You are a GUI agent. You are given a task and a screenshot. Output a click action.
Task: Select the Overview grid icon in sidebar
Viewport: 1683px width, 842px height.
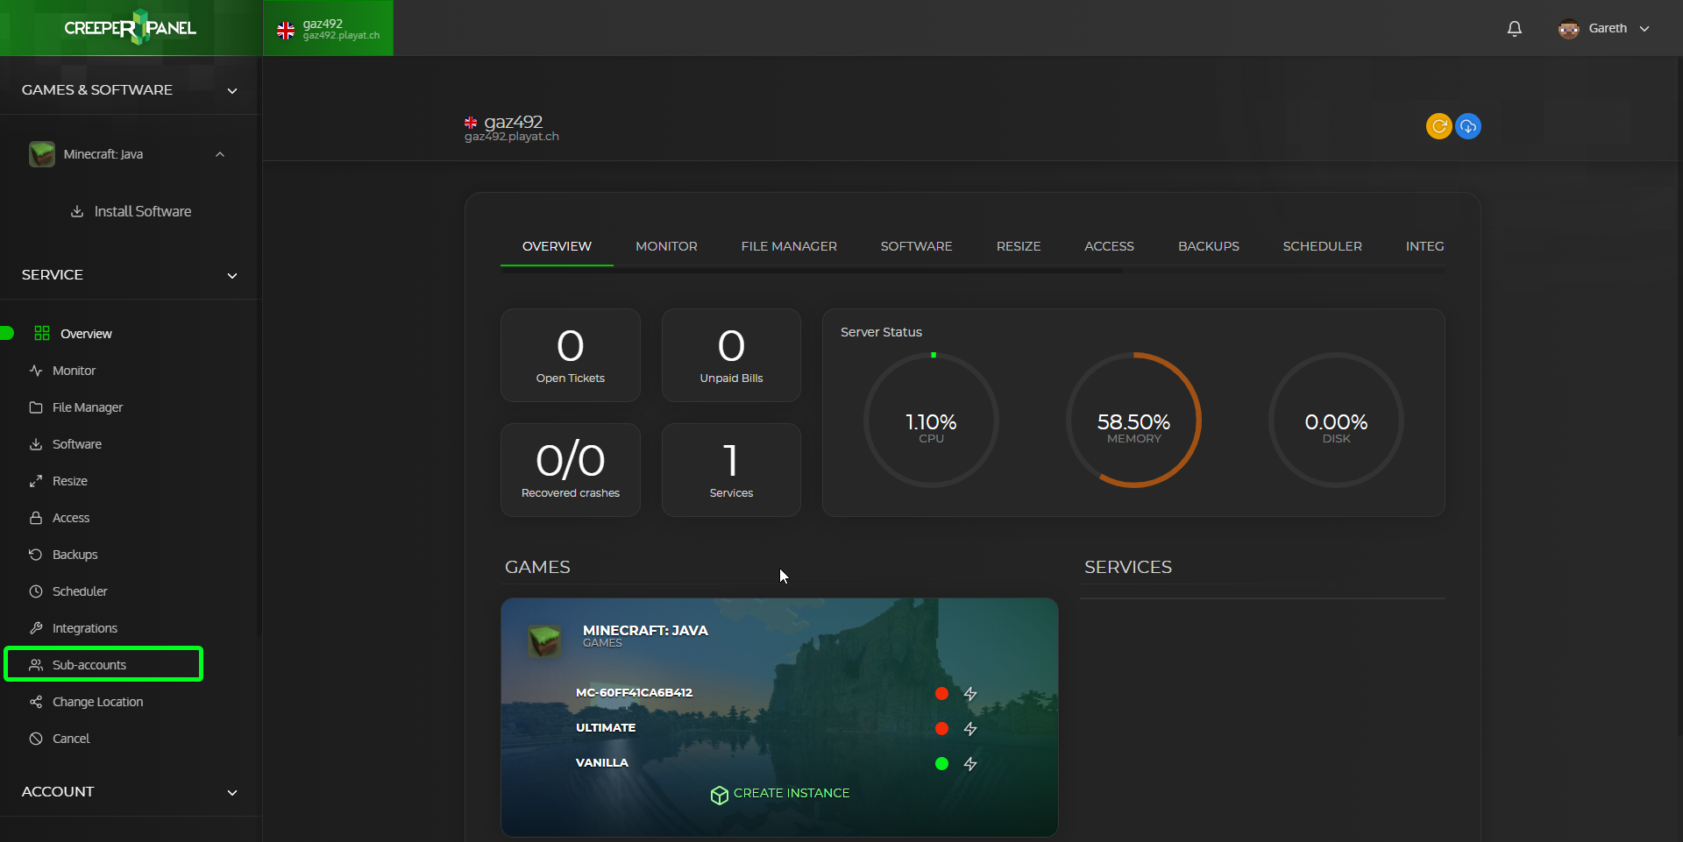(x=41, y=333)
